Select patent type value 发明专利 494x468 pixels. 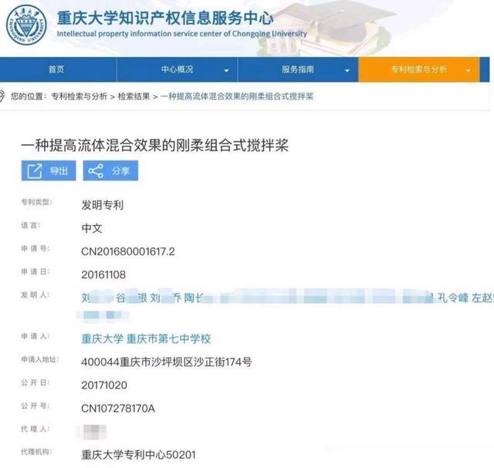coord(103,205)
